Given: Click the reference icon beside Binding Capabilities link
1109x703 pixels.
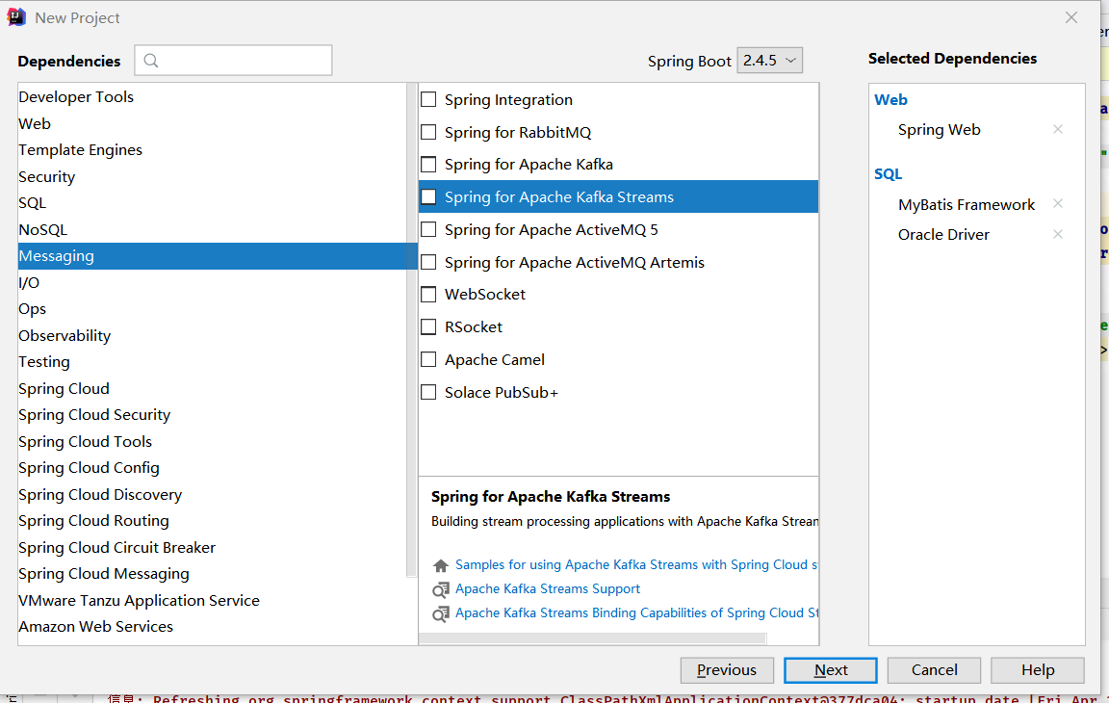Looking at the screenshot, I should 441,613.
